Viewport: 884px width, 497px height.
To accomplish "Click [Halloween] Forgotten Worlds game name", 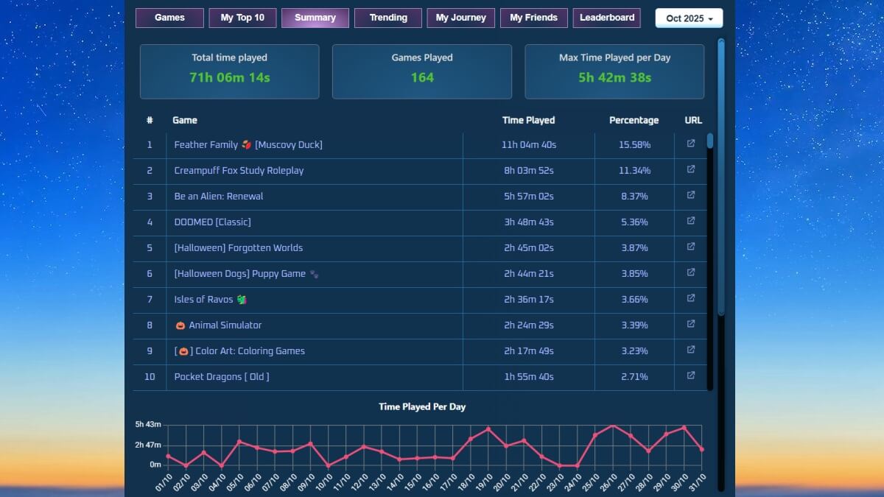I will click(x=239, y=248).
